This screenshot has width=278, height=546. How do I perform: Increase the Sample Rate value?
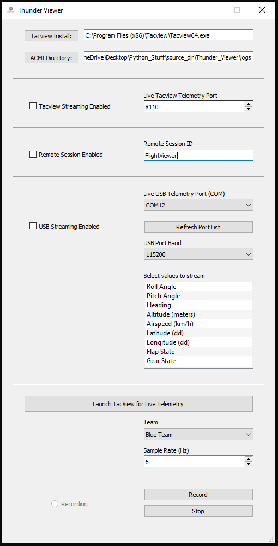coord(248,459)
